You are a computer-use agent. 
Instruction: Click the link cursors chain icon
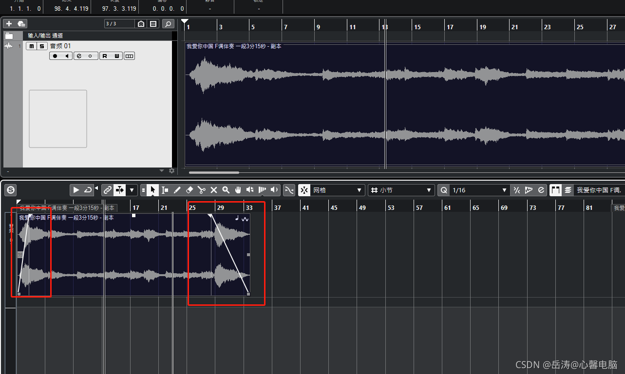click(108, 190)
